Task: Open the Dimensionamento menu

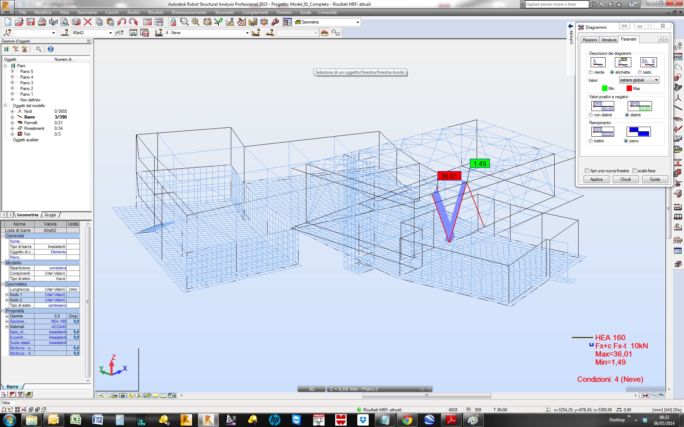Action: coord(189,12)
